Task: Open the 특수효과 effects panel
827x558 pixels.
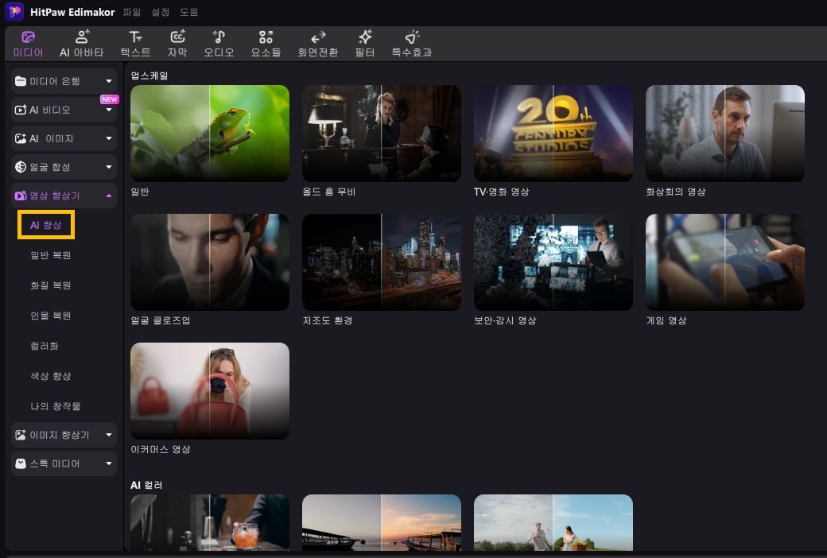Action: (411, 44)
